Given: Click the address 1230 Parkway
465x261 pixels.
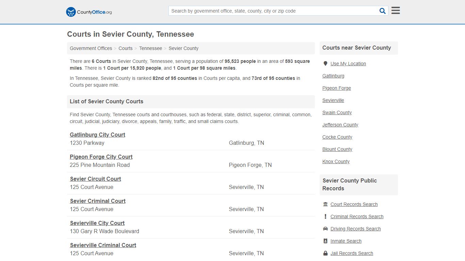Looking at the screenshot, I should tap(87, 143).
